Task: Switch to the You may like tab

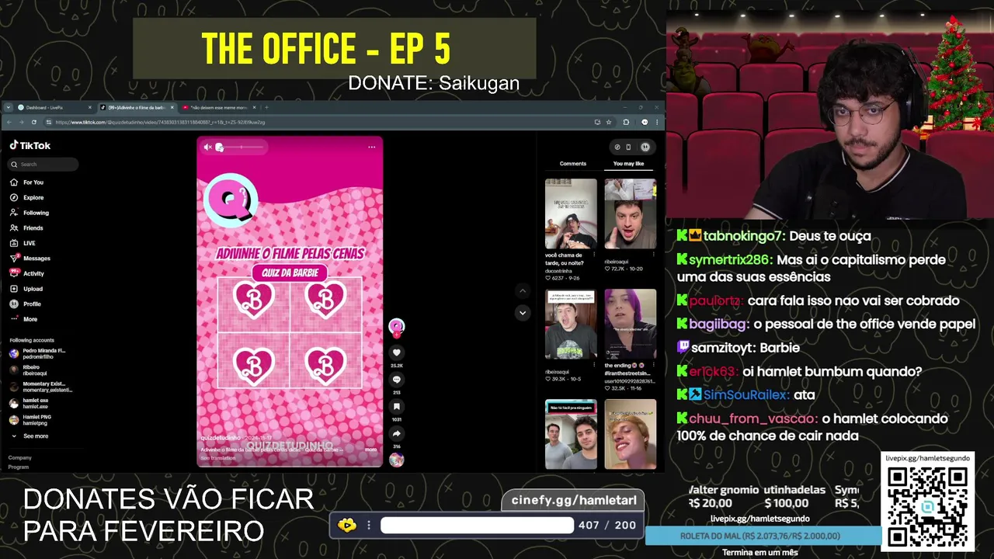Action: pyautogui.click(x=628, y=164)
